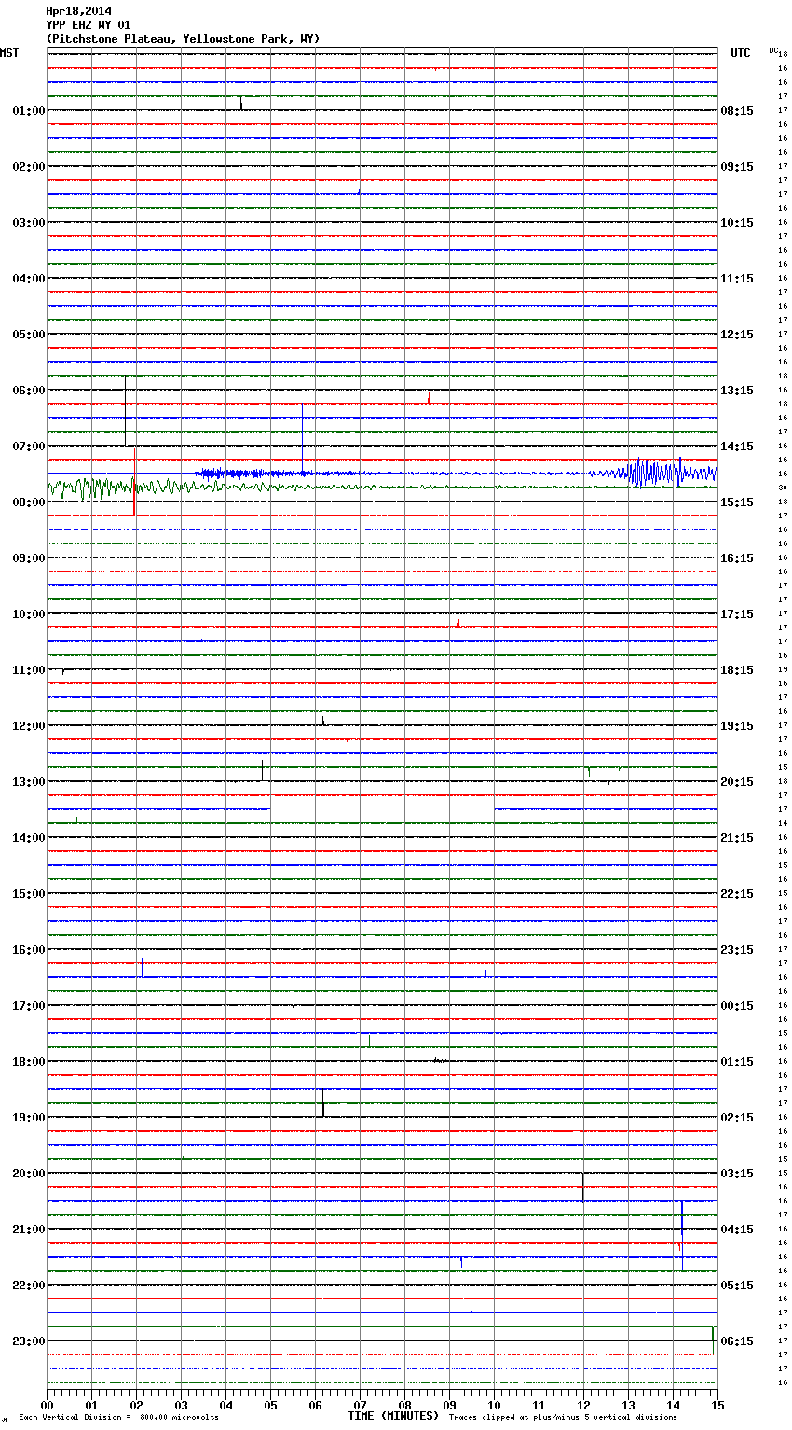Click the "(Pitchstone Plateau, Yellowstone Park, WY)" subtitle
Image resolution: width=792 pixels, height=1430 pixels.
tap(183, 39)
